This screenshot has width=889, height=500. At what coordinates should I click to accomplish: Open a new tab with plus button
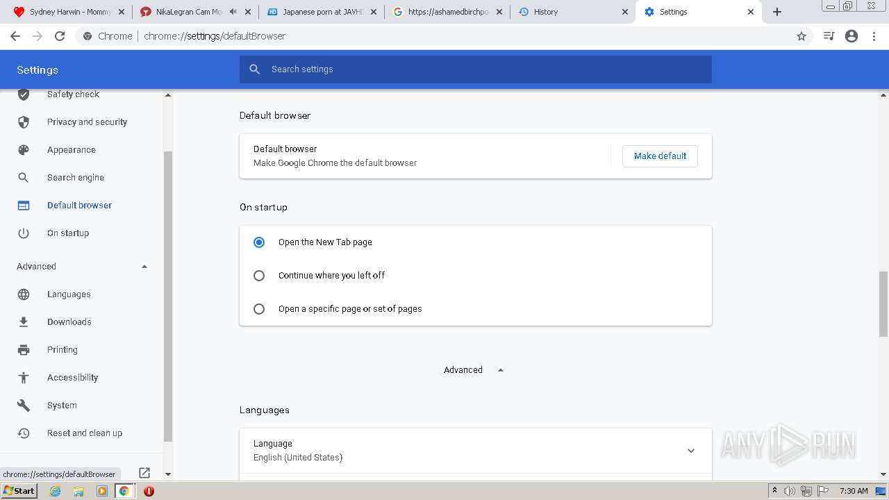[777, 12]
